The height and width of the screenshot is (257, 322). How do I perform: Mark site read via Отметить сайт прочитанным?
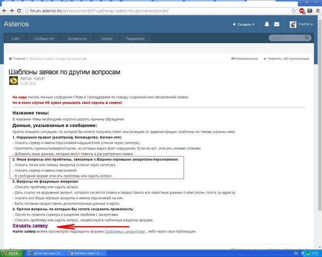click(x=287, y=59)
